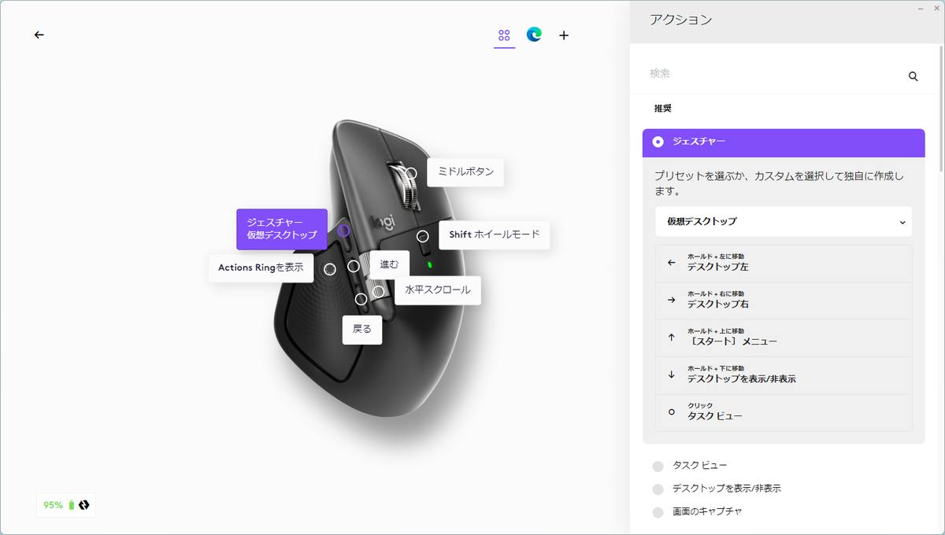The width and height of the screenshot is (945, 535).
Task: Click the right arrow gesture icon
Action: (671, 300)
